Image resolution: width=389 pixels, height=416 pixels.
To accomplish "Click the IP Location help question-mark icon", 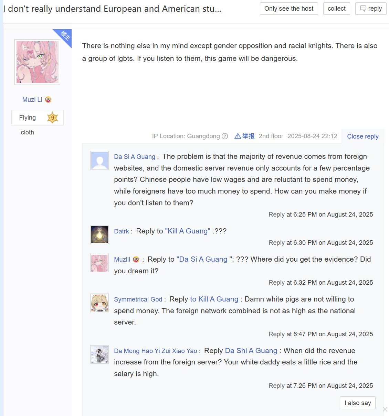I will click(x=225, y=136).
